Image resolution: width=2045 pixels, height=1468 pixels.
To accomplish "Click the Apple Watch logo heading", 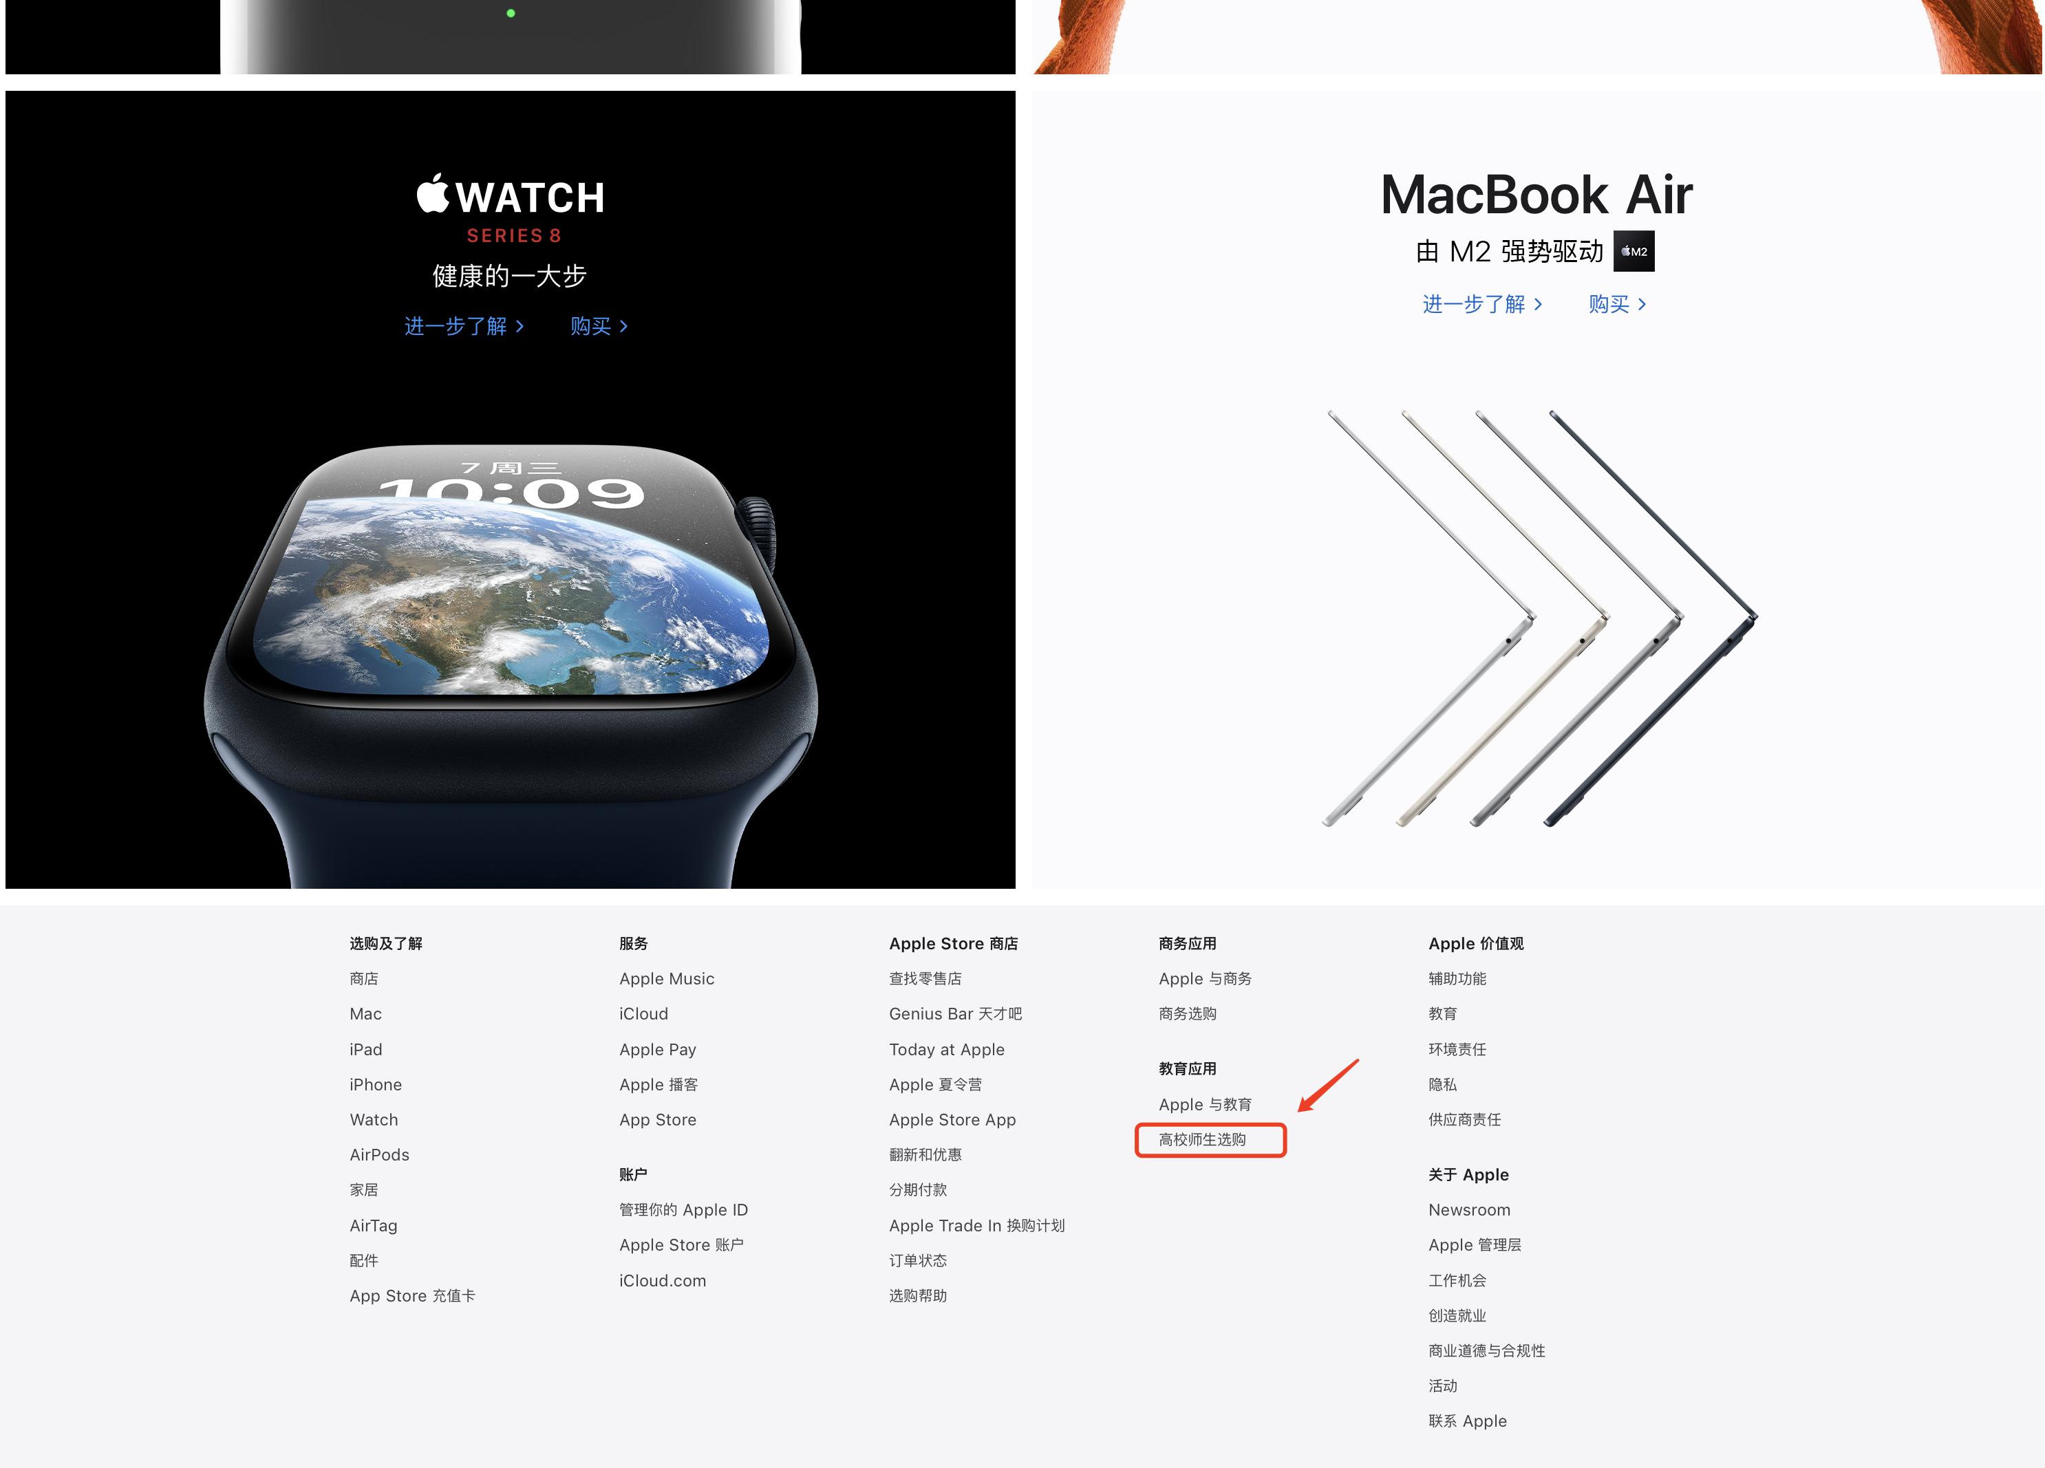I will [511, 195].
